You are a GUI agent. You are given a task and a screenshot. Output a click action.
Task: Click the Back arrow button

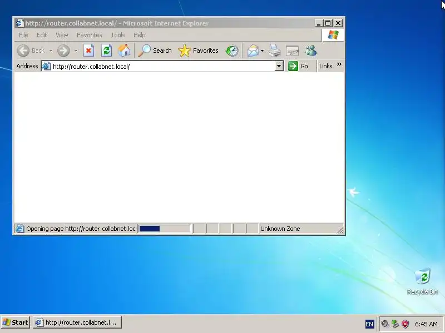[x=23, y=51]
